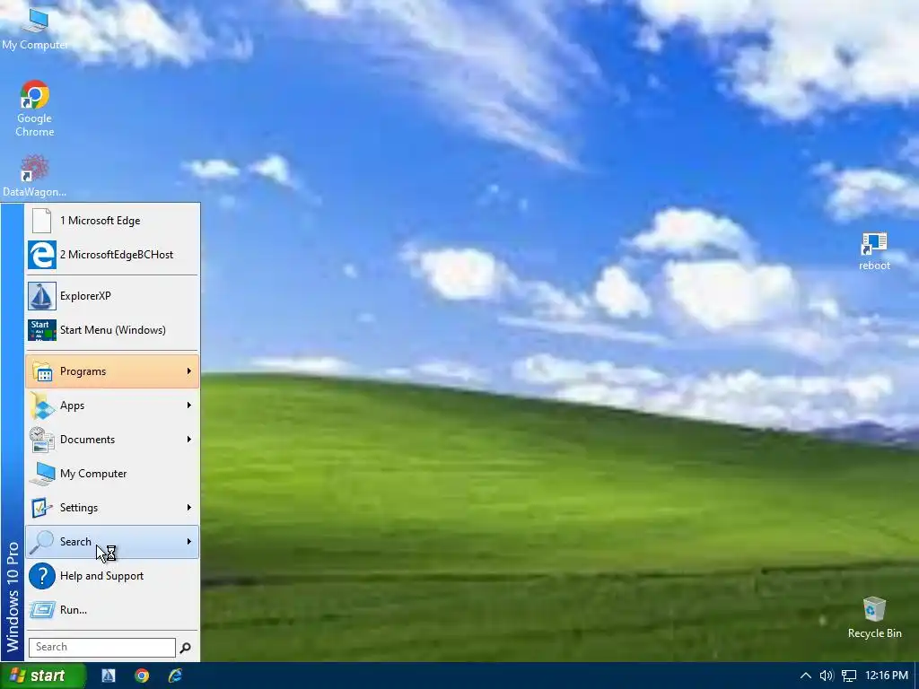Expand the Settings submenu arrow
The height and width of the screenshot is (689, 919).
(x=188, y=508)
